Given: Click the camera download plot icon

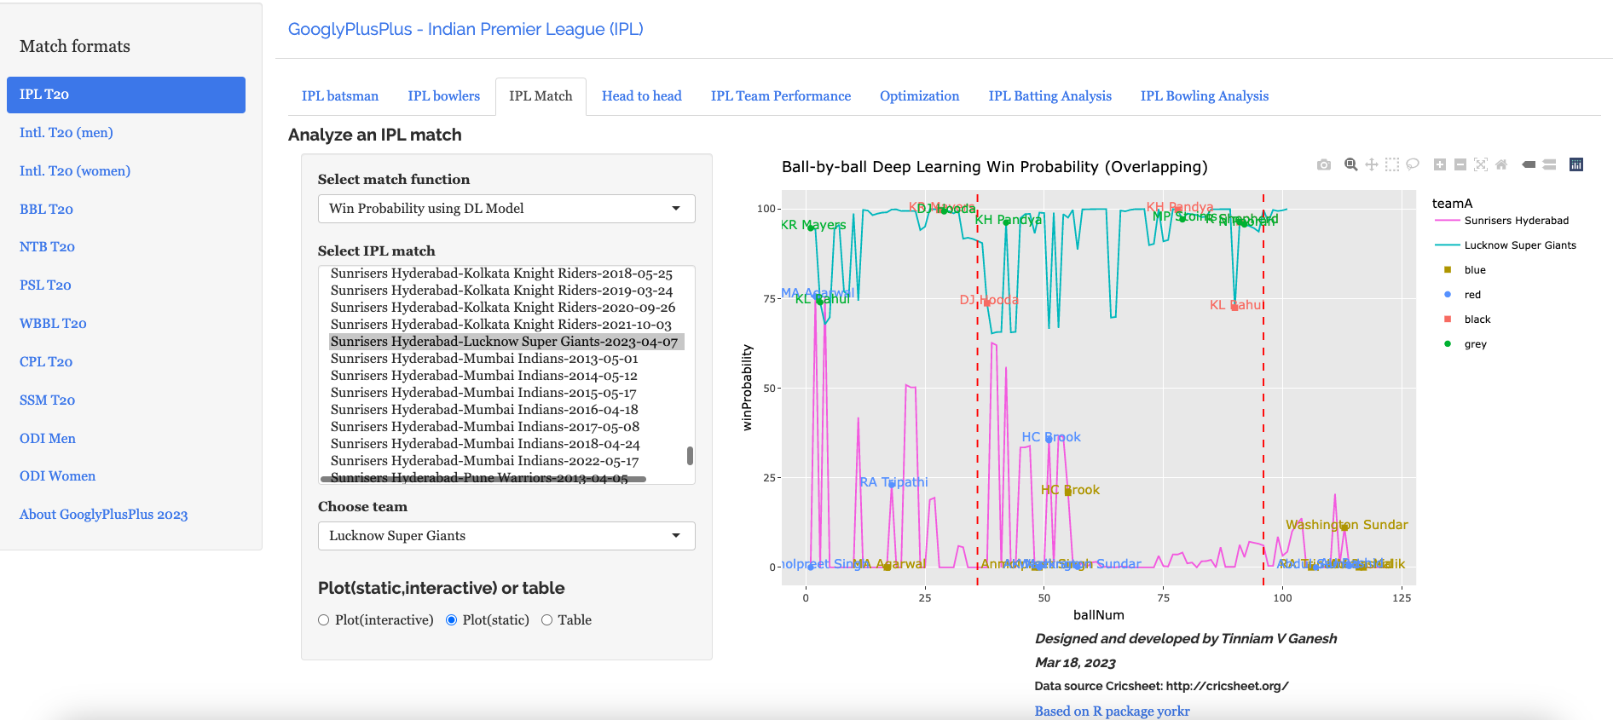Looking at the screenshot, I should pos(1323,164).
